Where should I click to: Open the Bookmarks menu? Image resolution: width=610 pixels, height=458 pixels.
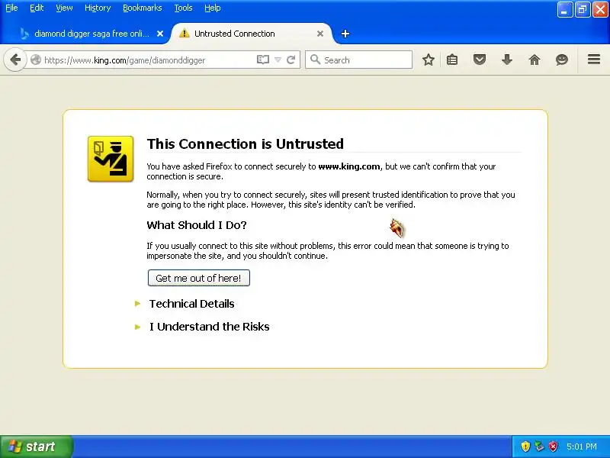coord(143,8)
